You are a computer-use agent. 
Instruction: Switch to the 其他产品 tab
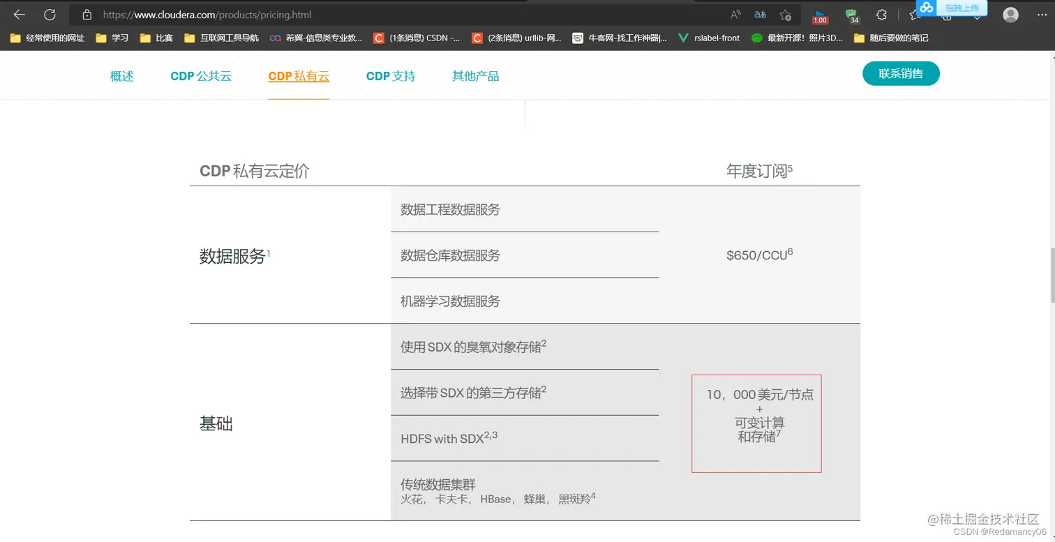click(476, 76)
